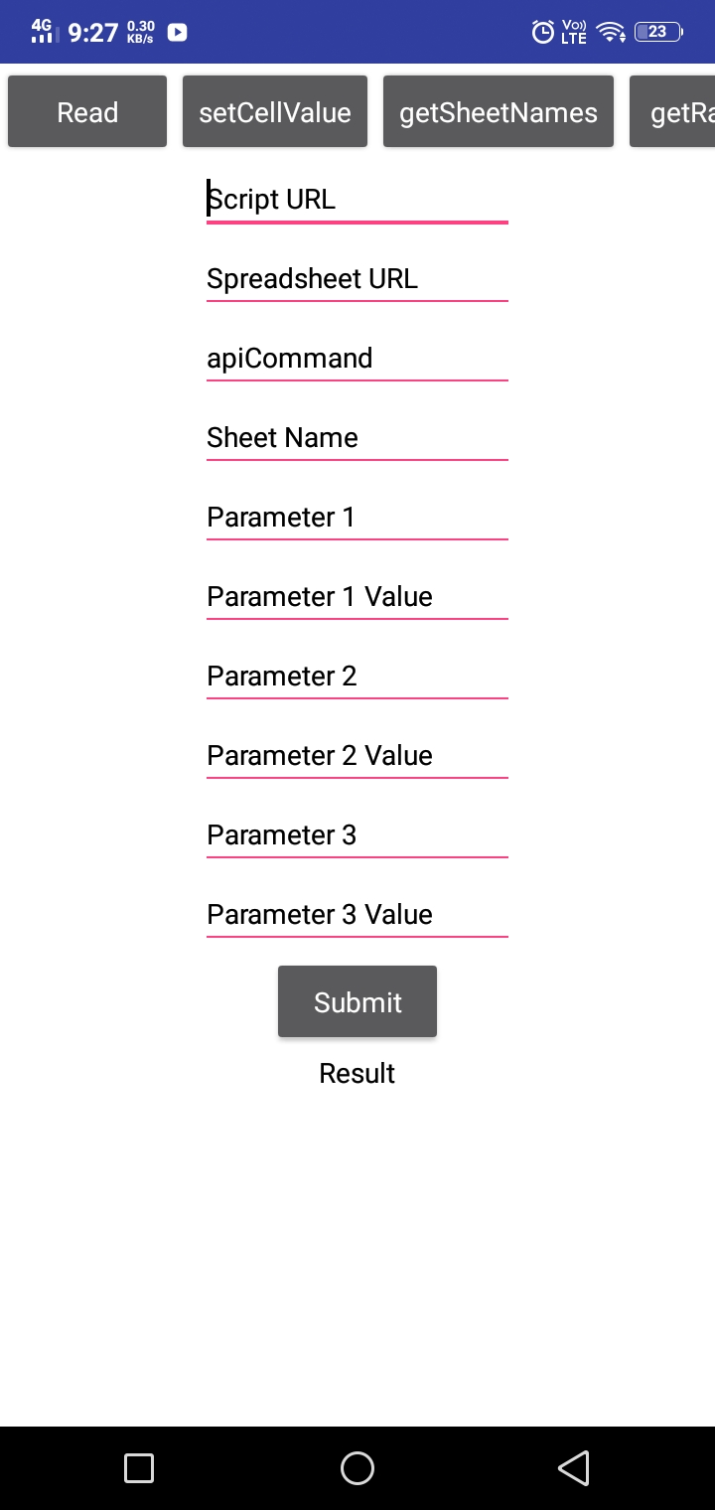Tap the 4G signal strength icon
This screenshot has height=1510, width=715.
(45, 31)
